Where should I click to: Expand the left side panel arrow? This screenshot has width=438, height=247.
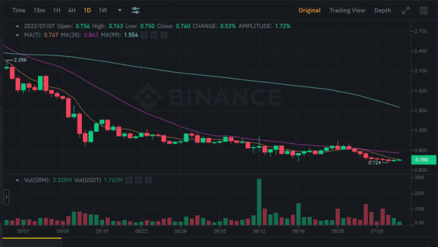pyautogui.click(x=6, y=197)
